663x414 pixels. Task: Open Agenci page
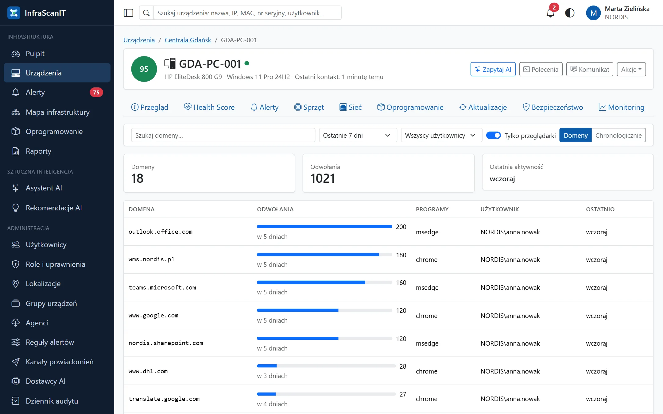pyautogui.click(x=57, y=323)
